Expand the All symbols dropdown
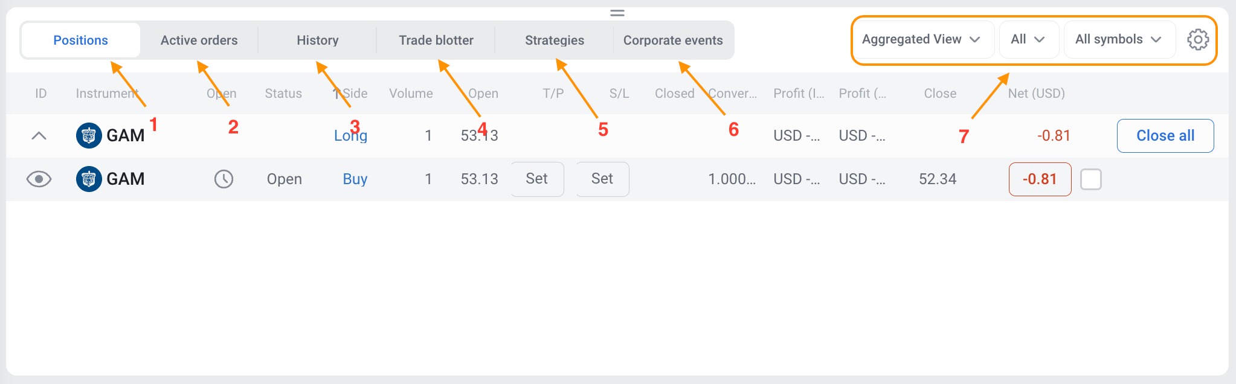This screenshot has height=384, width=1236. point(1118,40)
